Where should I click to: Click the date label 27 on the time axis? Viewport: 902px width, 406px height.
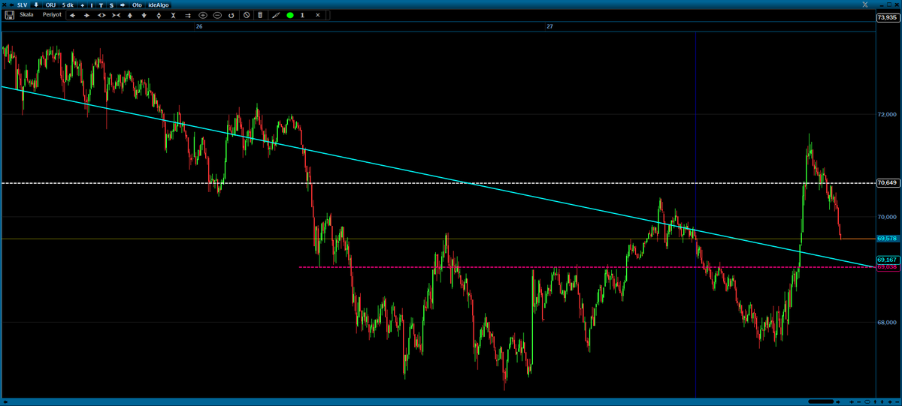pyautogui.click(x=550, y=26)
